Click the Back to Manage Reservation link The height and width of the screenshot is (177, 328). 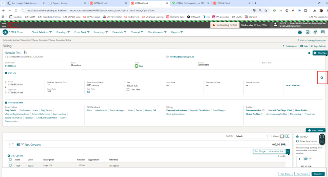click(311, 40)
